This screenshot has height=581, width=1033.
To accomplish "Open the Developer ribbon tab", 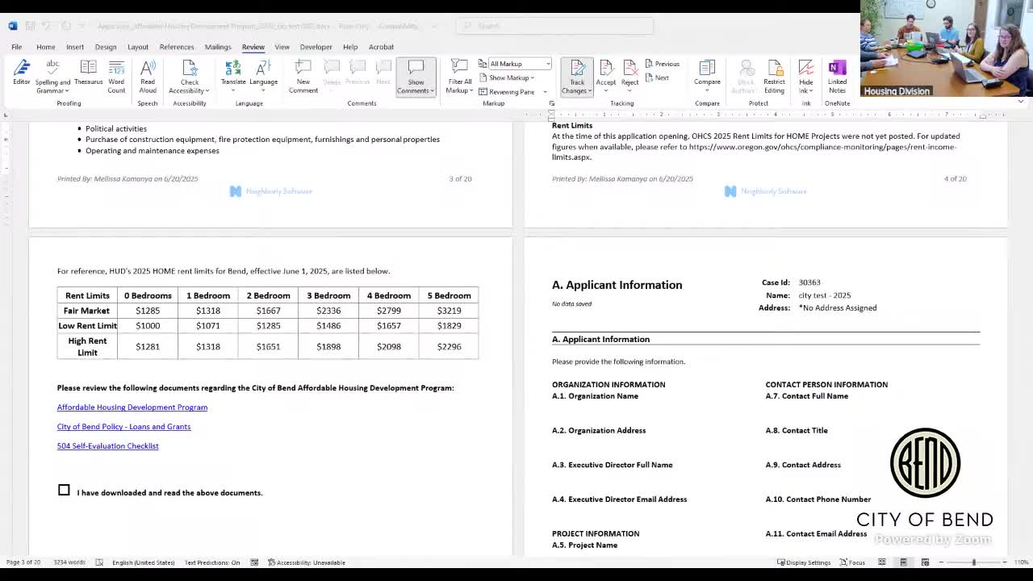I will (316, 47).
